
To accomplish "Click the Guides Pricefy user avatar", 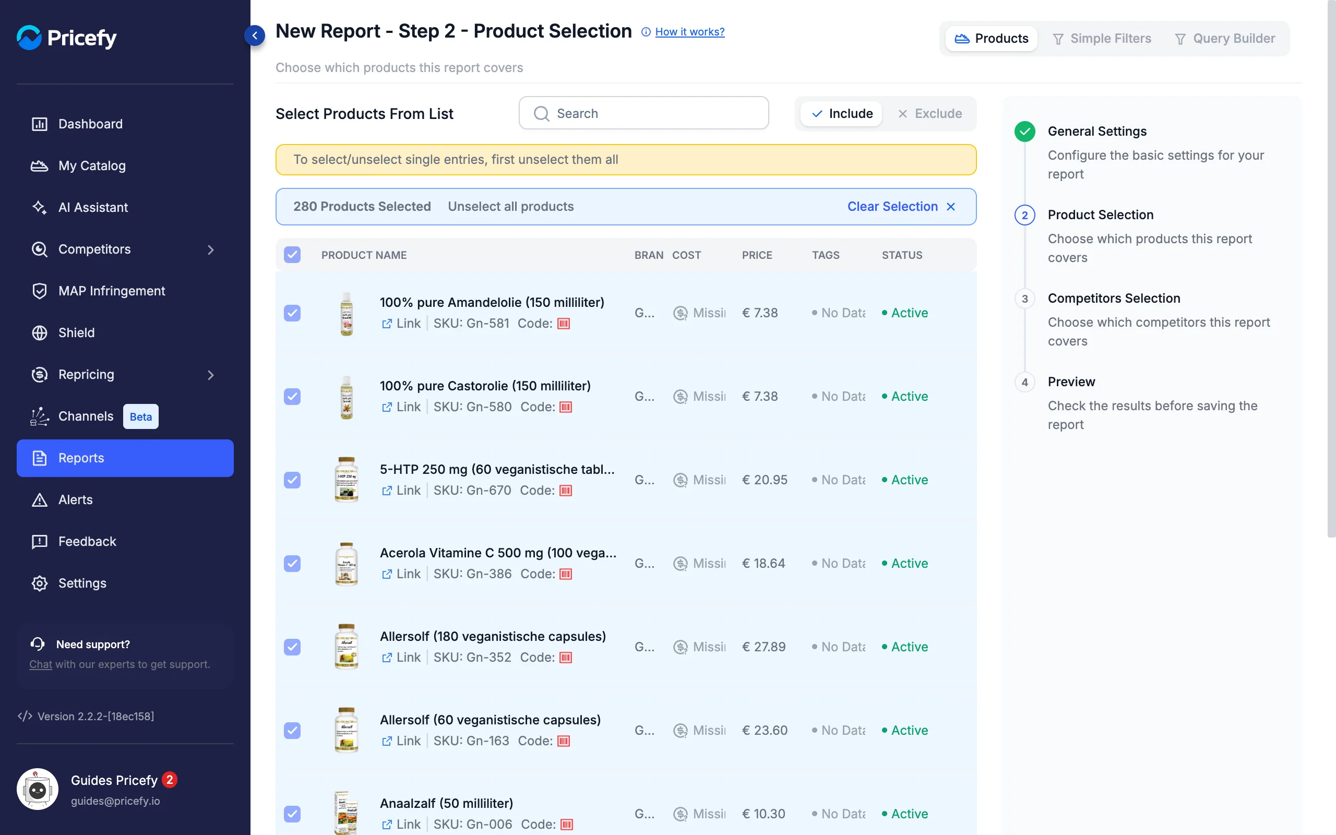I will [38, 790].
